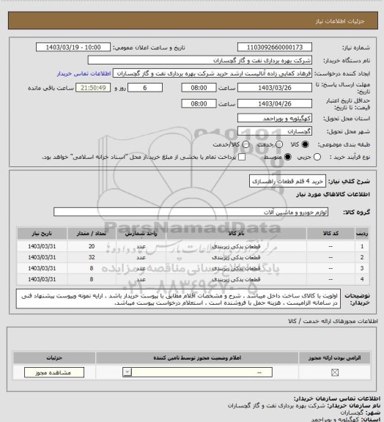This screenshot has height=422, width=384.
Task: Click the ردیف column header
Action: (362, 234)
